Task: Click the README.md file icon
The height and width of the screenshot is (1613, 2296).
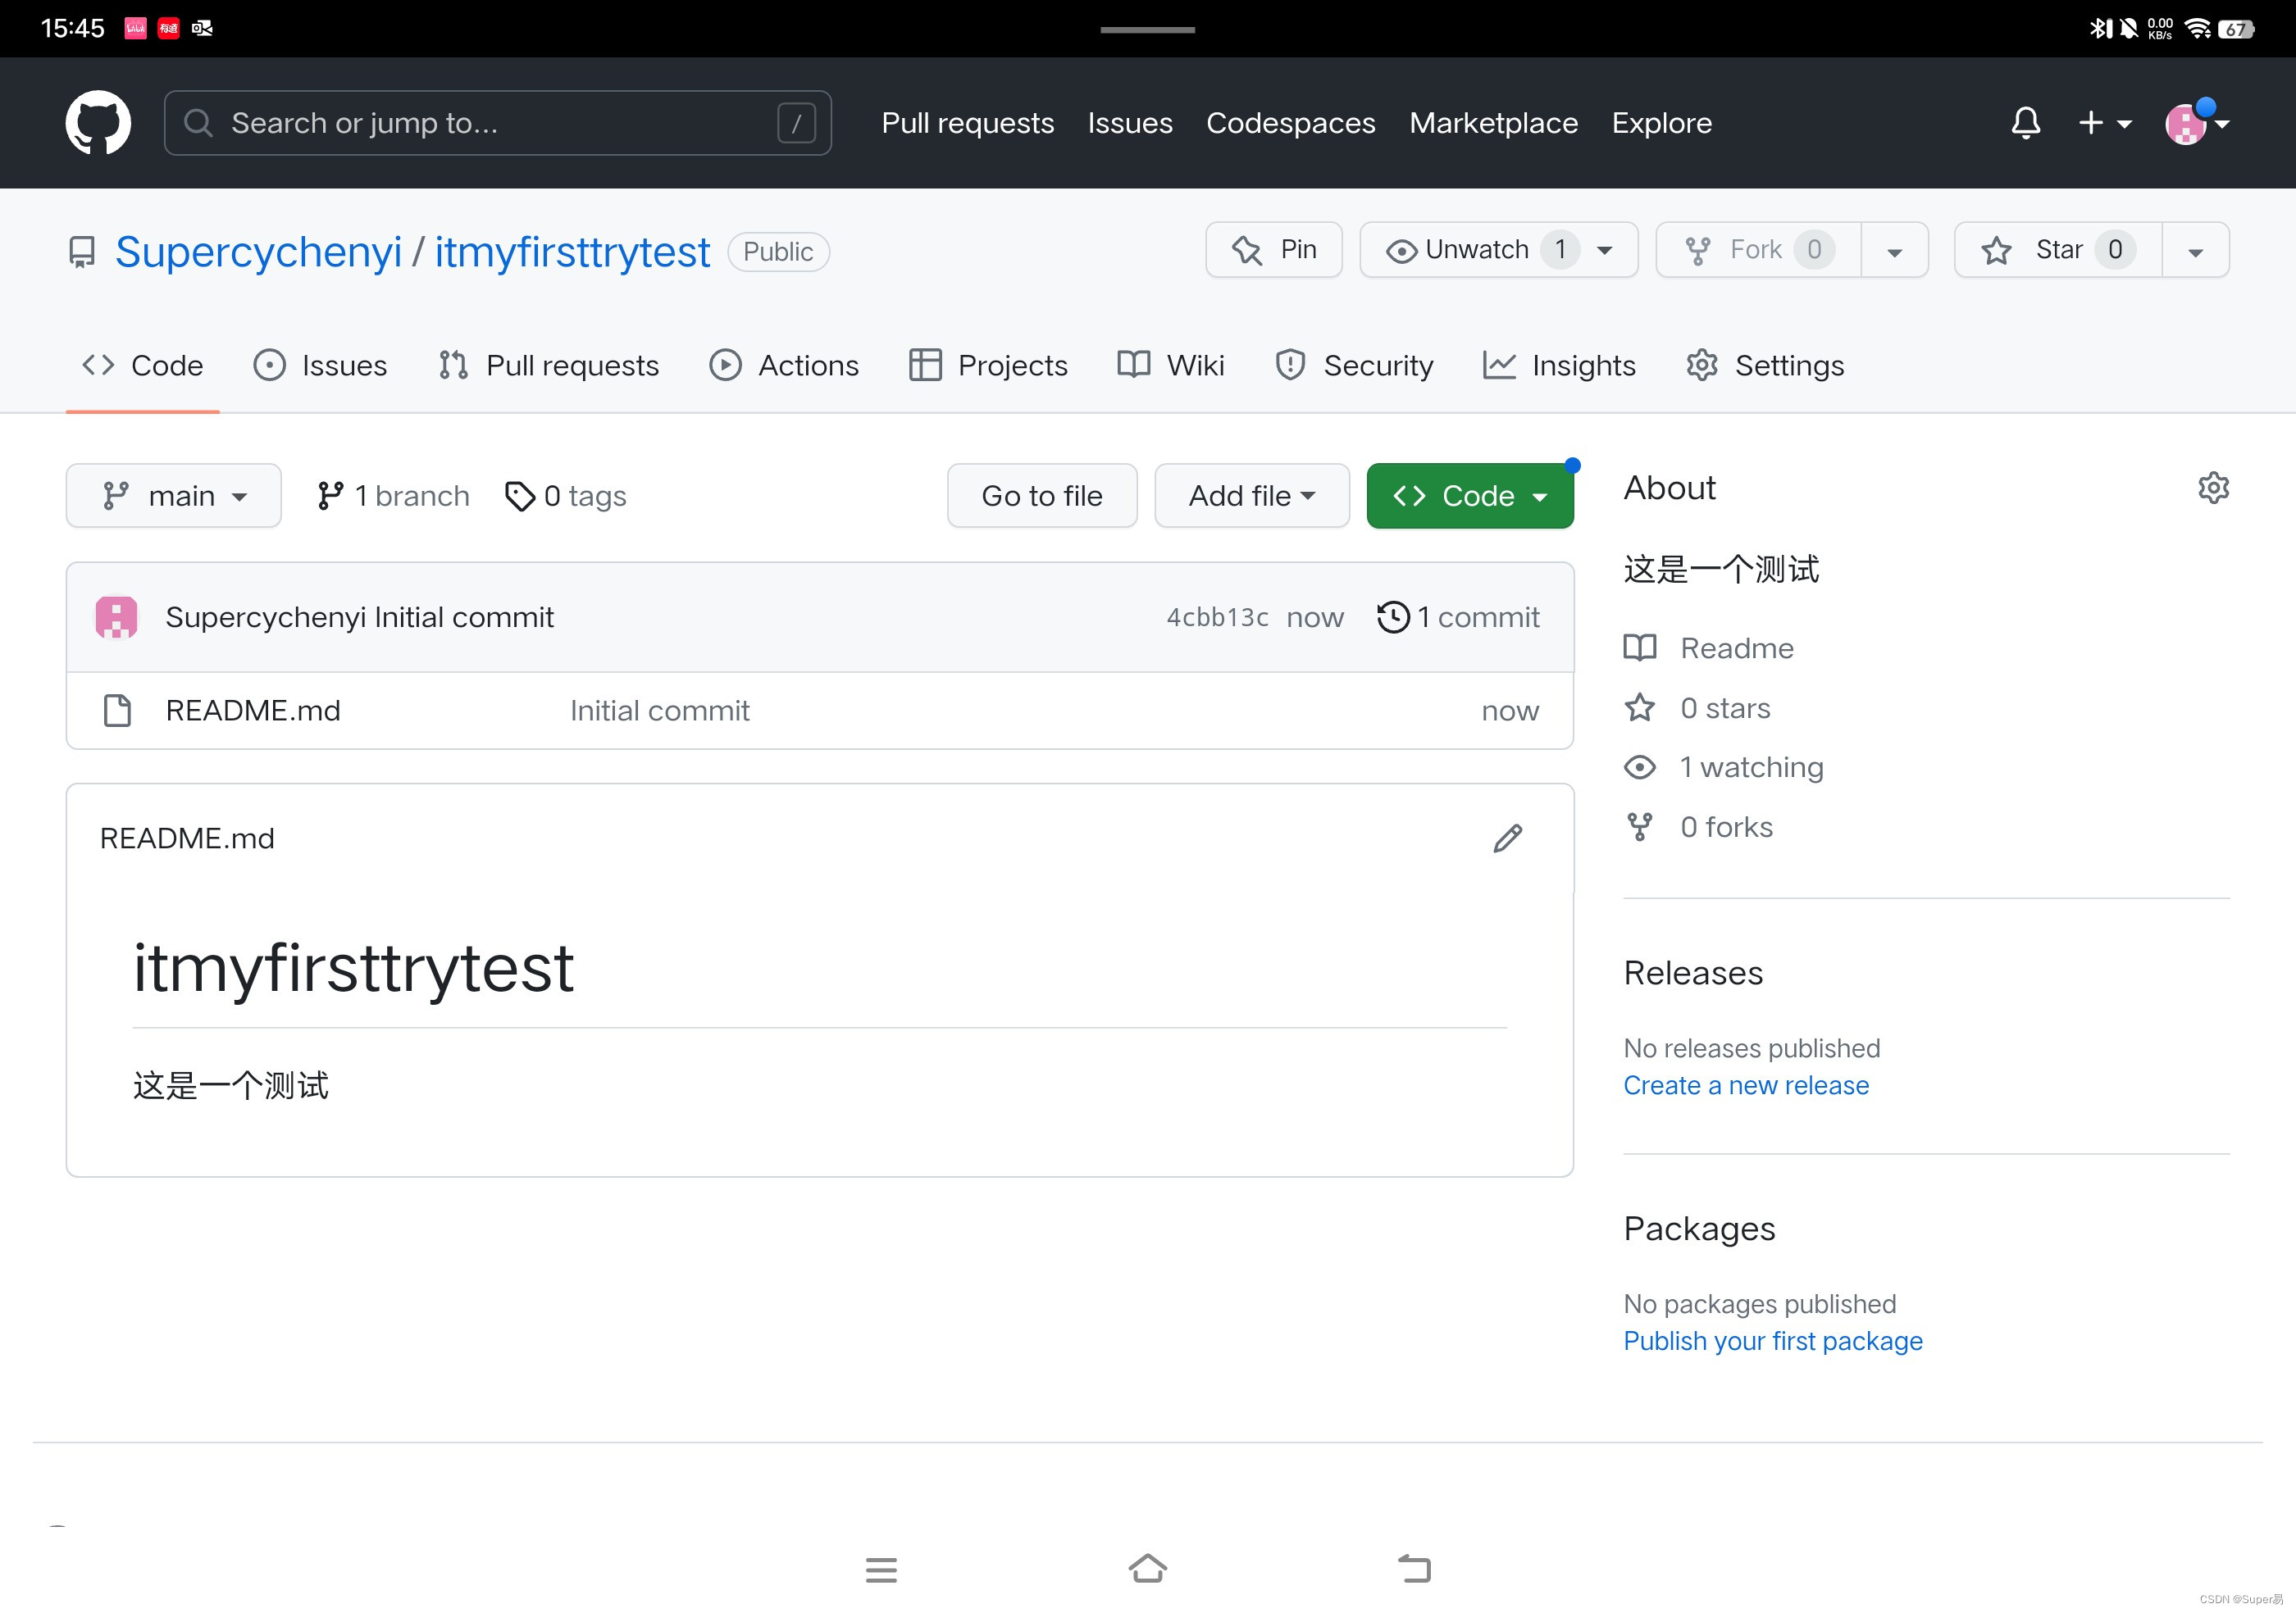Action: point(118,711)
